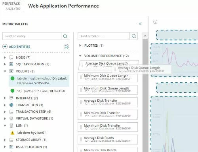Select Minimum Disk Queue Length metric
The width and height of the screenshot is (198, 152).
(x=108, y=77)
